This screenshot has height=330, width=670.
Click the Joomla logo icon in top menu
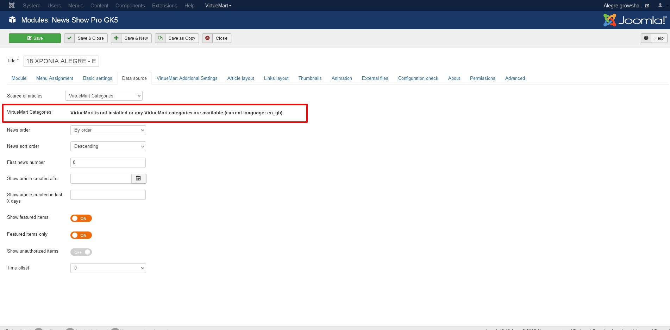(12, 6)
